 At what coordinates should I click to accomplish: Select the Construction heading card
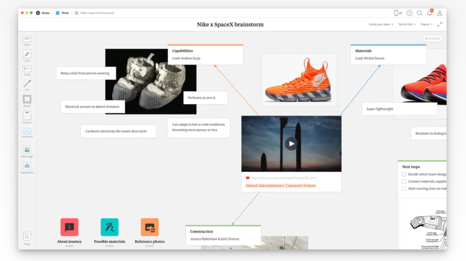[x=223, y=235]
